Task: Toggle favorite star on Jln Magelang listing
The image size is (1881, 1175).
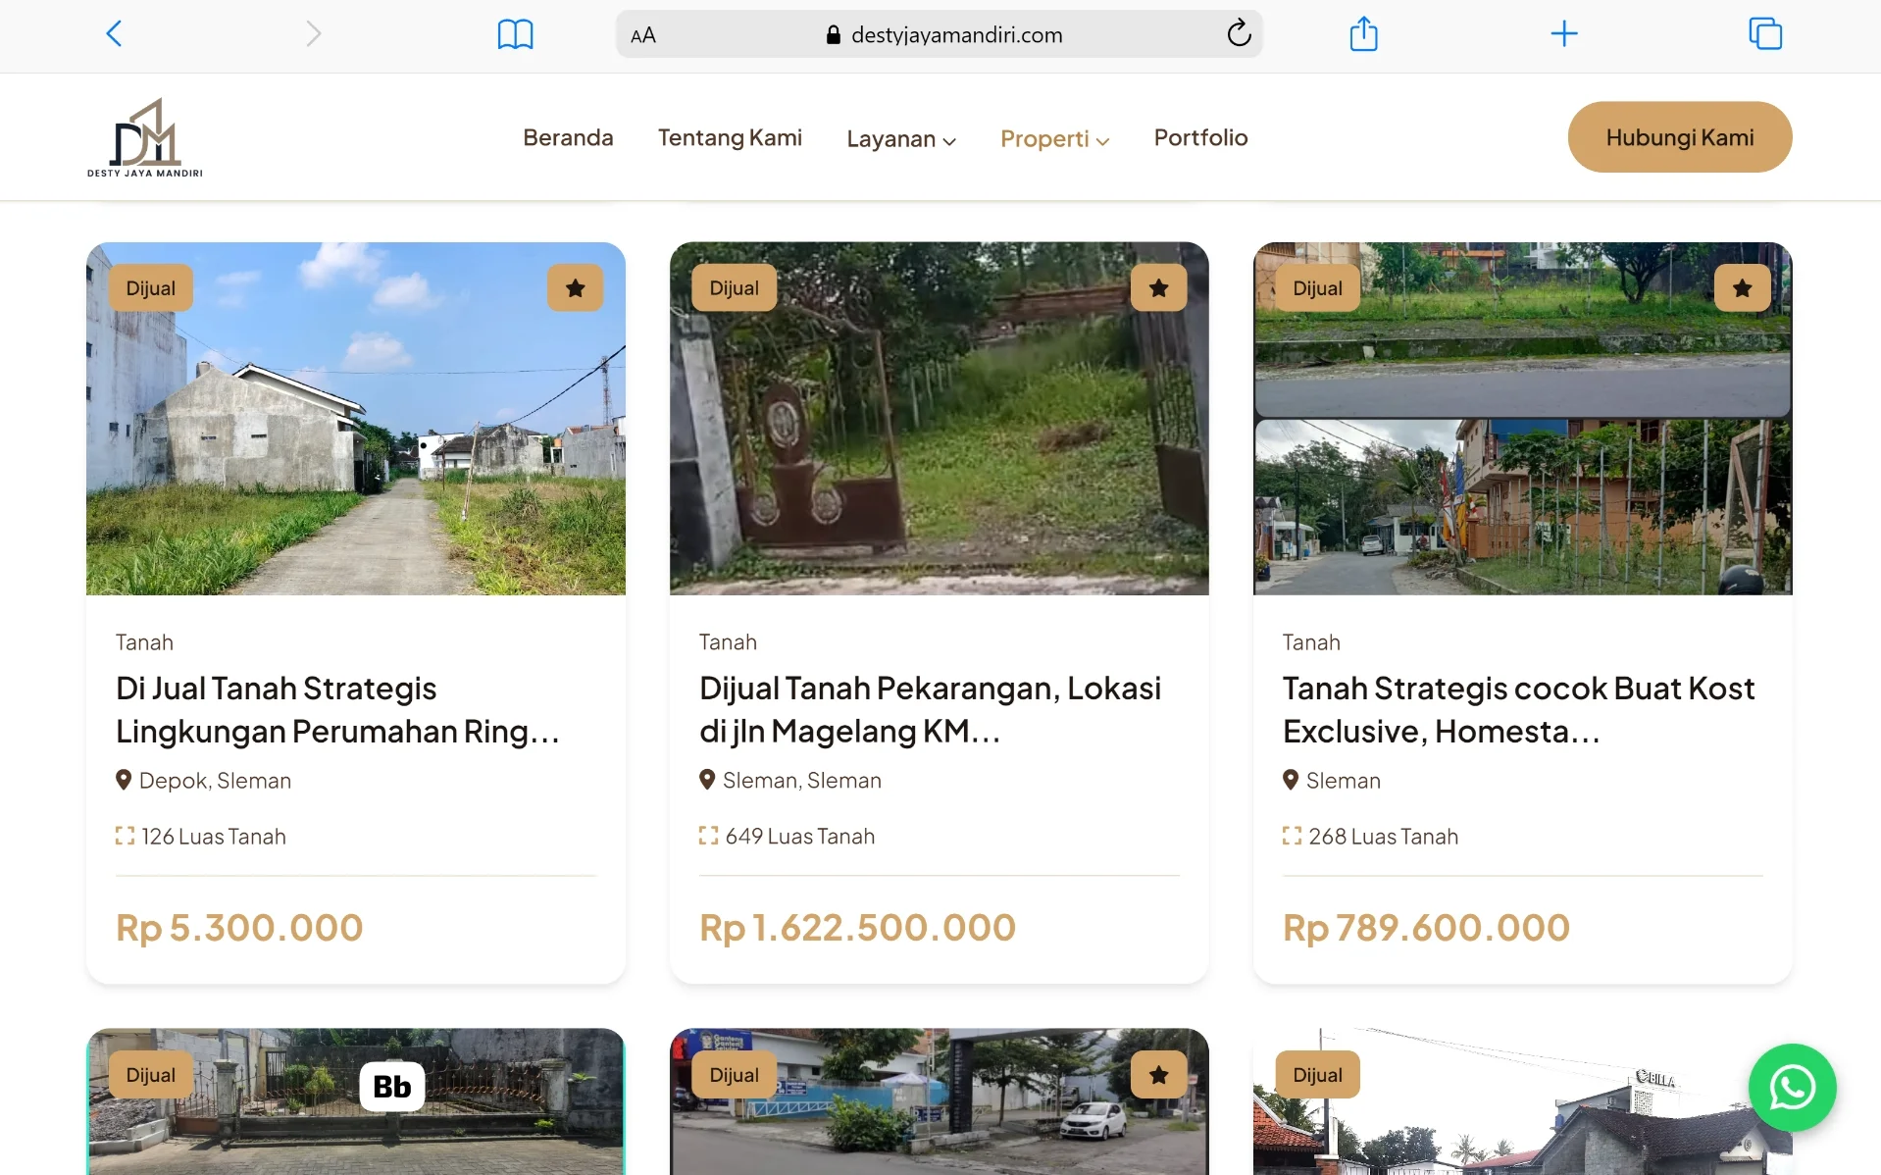Action: (1158, 288)
